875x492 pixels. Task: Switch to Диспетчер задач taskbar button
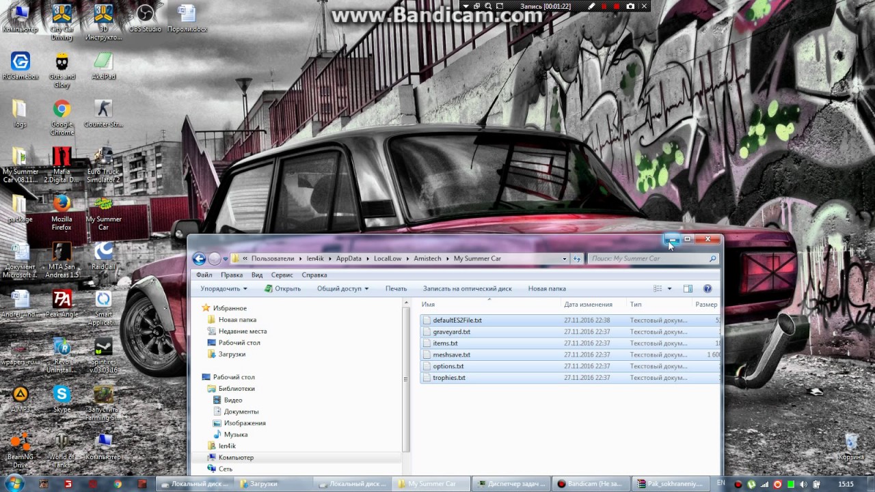[512, 484]
